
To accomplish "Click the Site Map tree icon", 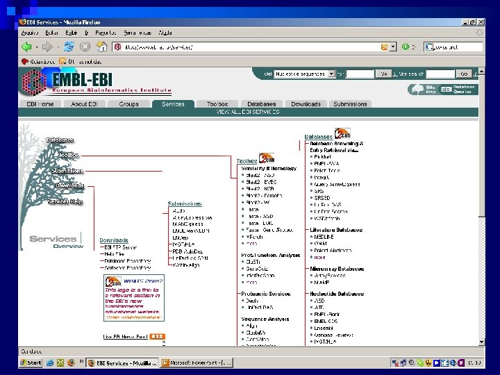I will [x=418, y=90].
